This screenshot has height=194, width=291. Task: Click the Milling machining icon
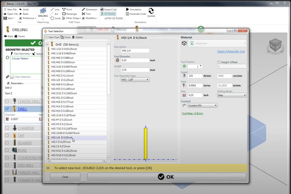click(x=43, y=11)
